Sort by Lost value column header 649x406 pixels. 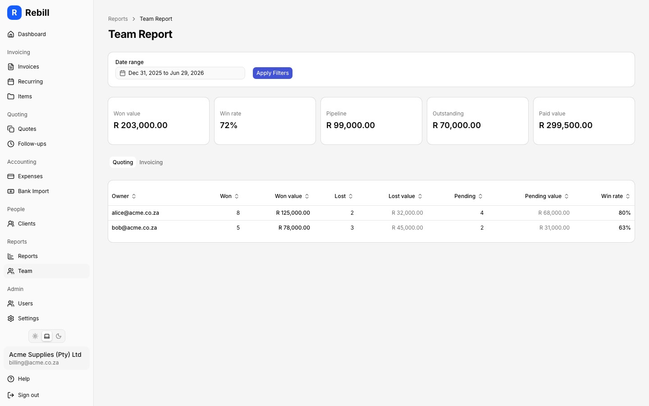coord(406,196)
